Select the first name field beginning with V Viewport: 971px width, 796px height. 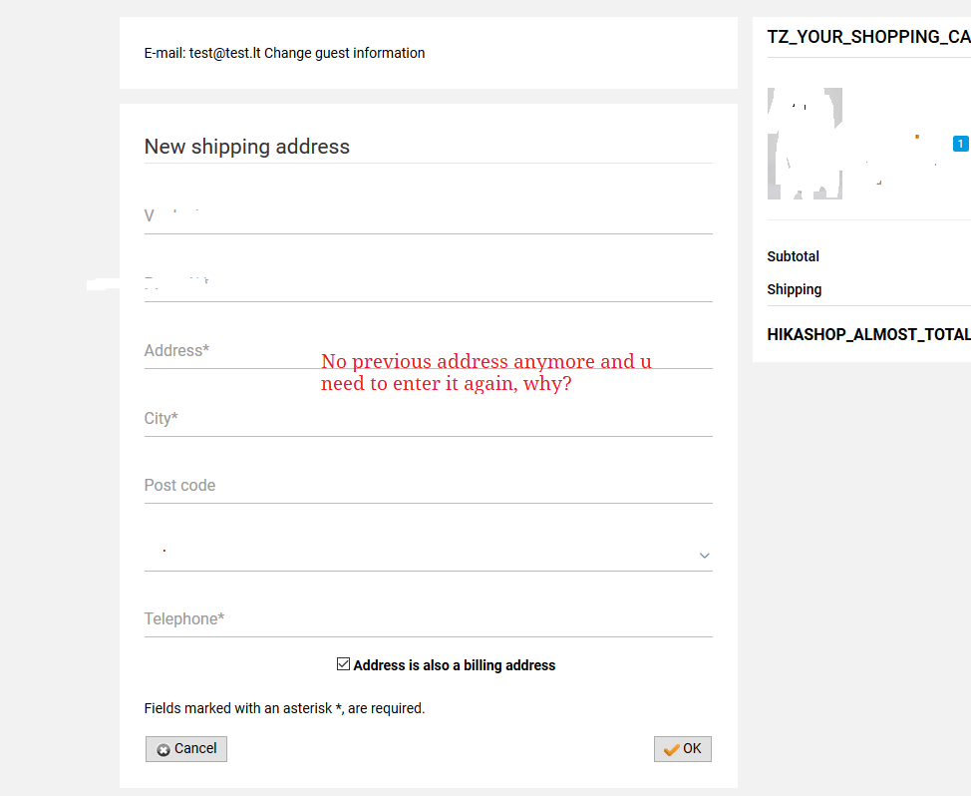click(428, 216)
